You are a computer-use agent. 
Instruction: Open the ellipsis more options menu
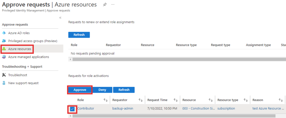pos(113,4)
